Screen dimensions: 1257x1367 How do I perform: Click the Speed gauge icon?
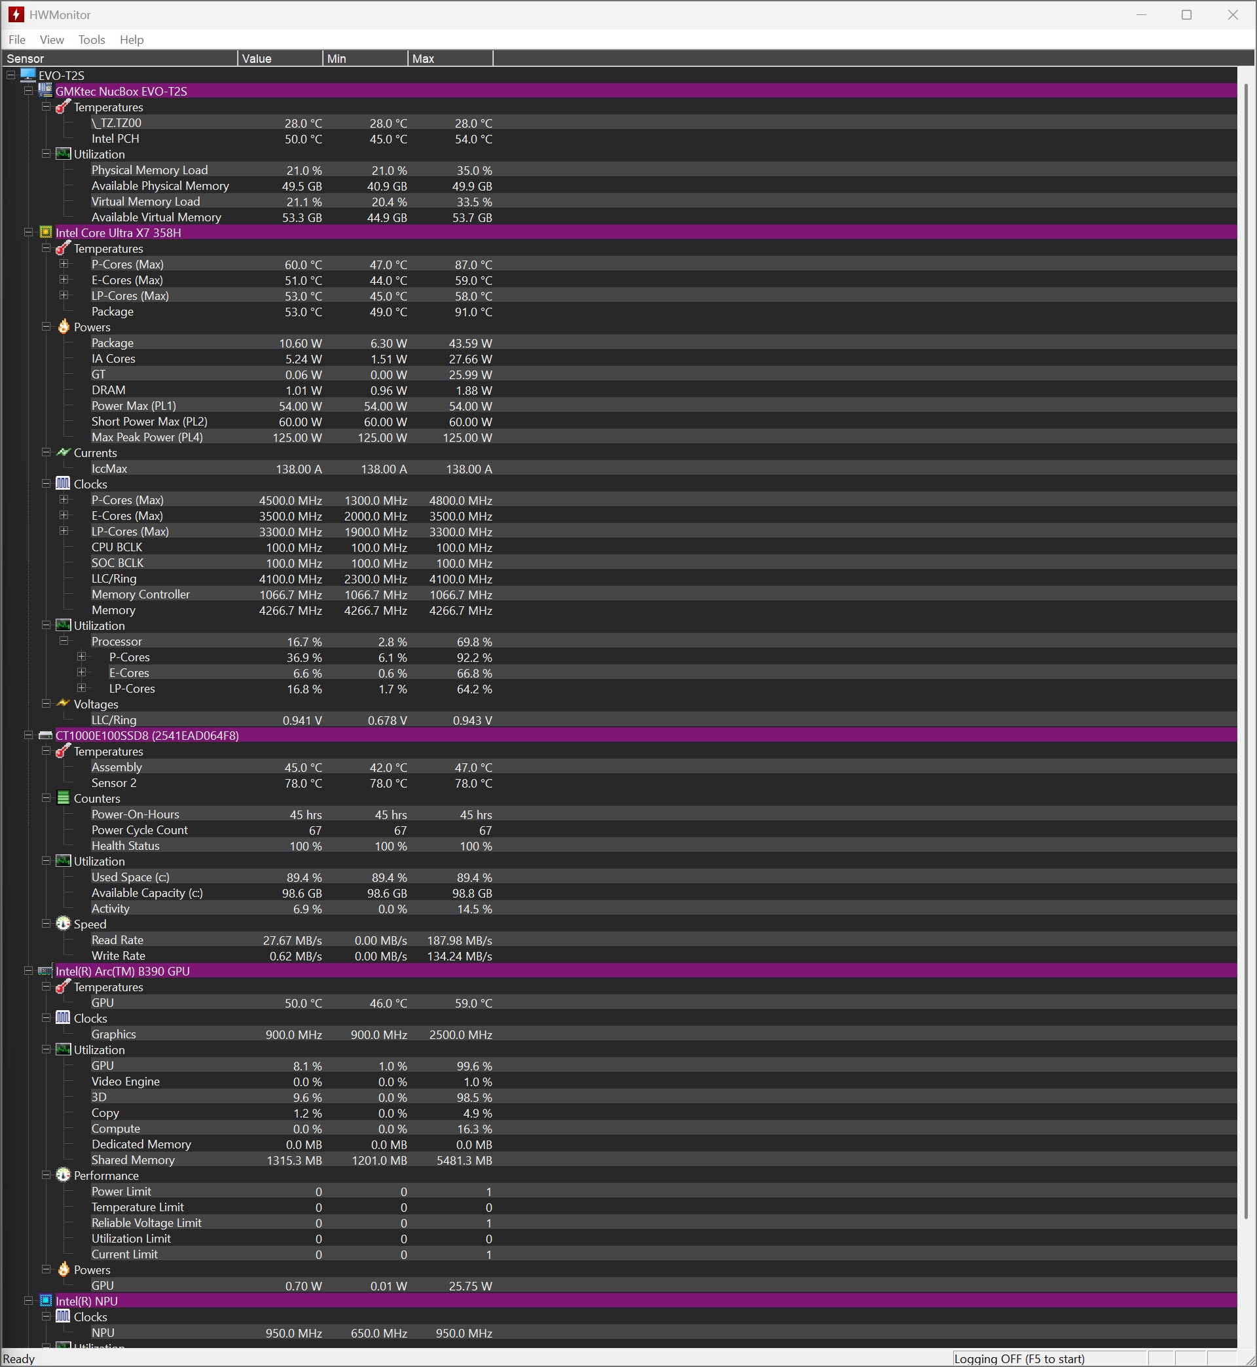[x=64, y=923]
